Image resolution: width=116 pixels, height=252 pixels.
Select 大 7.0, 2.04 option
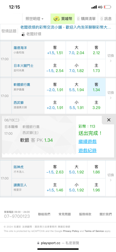tap(76, 50)
